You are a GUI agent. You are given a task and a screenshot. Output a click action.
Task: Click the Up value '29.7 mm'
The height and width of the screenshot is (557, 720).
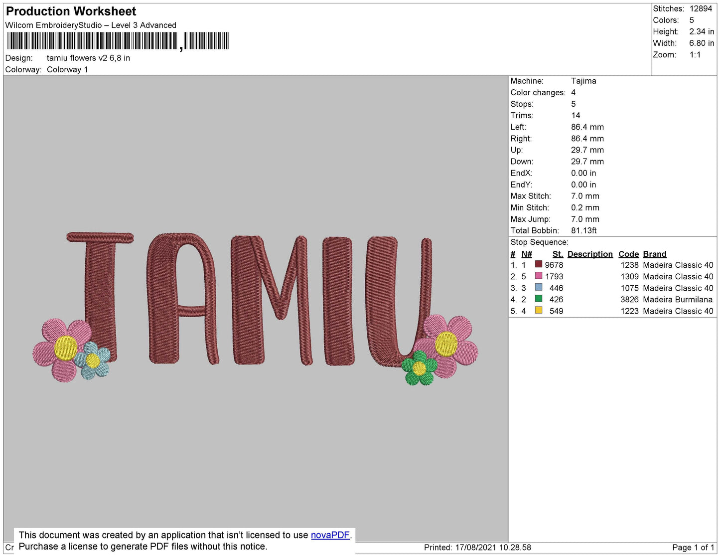tap(587, 150)
